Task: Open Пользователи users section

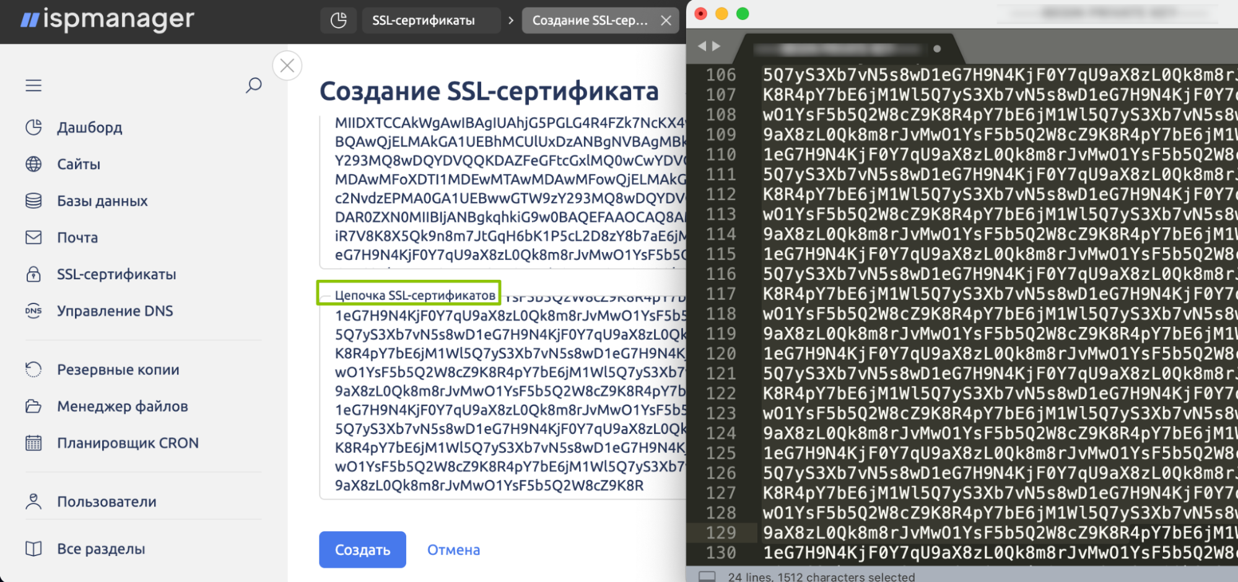Action: [x=107, y=502]
